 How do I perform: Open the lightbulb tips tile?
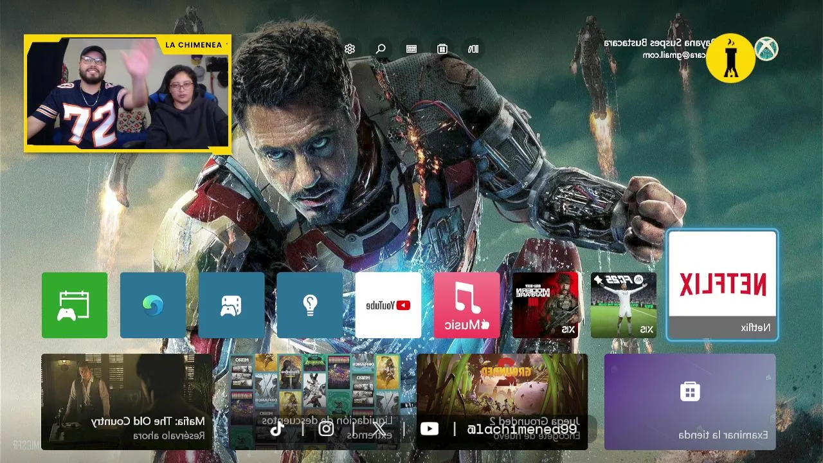[310, 305]
